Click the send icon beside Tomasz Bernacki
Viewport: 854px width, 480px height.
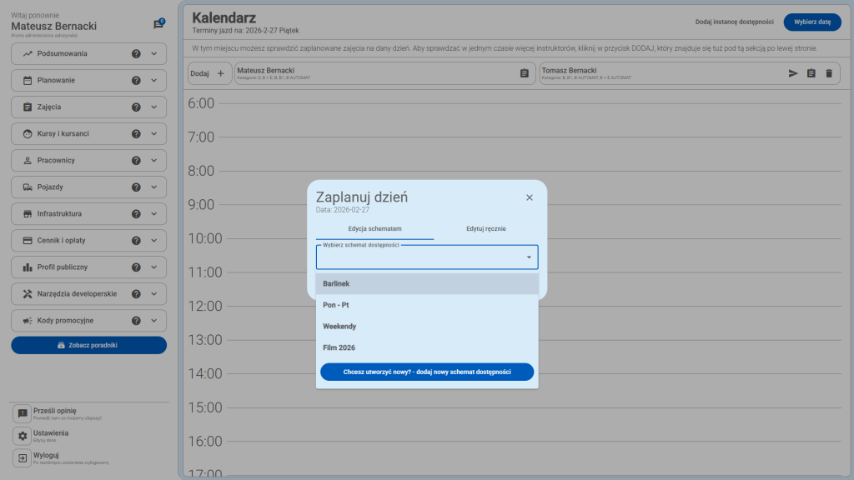[793, 73]
